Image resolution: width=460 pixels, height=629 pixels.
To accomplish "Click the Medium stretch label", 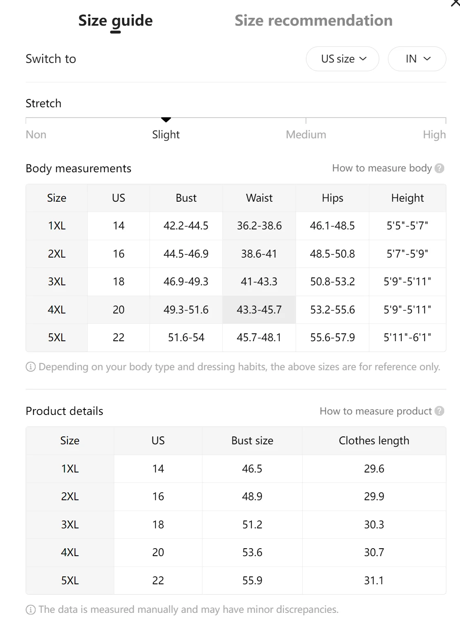I will point(306,135).
